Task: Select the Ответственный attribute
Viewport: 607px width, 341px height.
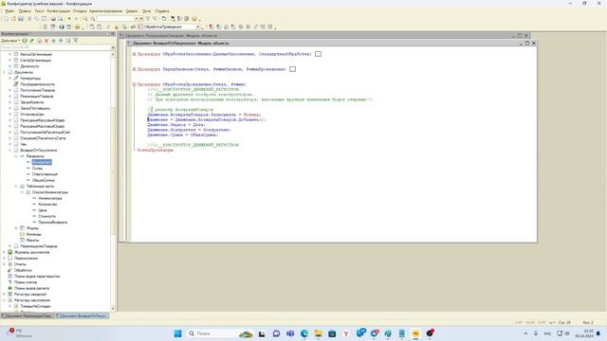Action: click(45, 174)
